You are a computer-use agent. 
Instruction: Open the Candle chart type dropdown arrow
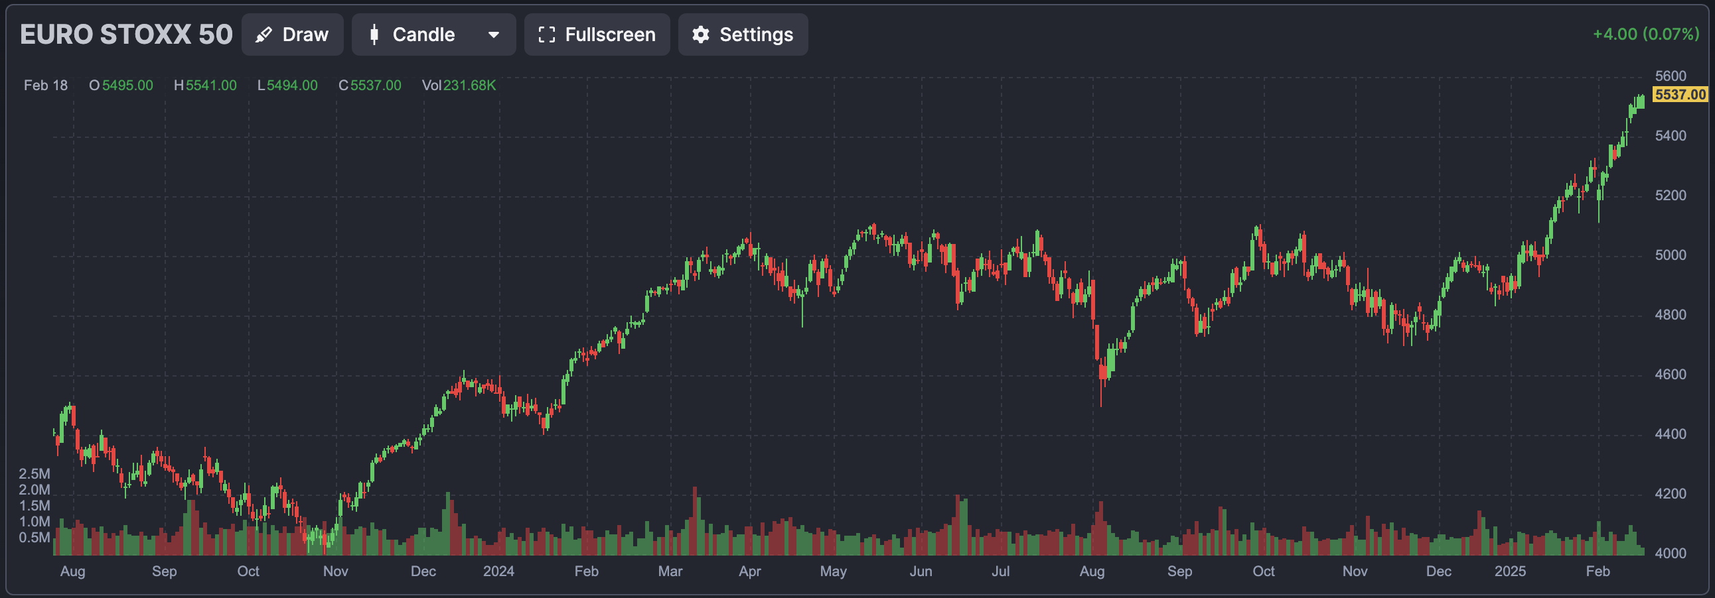click(493, 34)
